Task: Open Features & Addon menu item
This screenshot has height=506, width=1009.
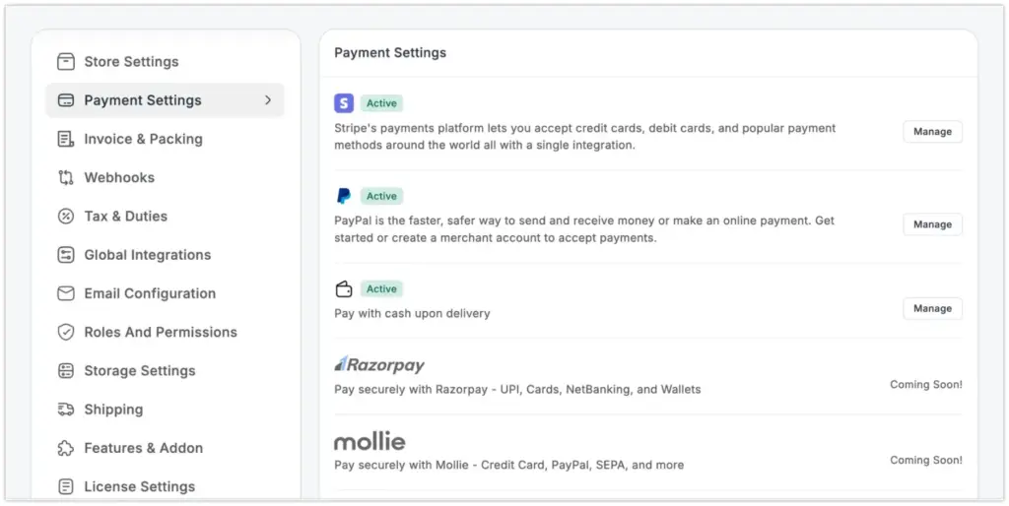Action: click(x=143, y=448)
